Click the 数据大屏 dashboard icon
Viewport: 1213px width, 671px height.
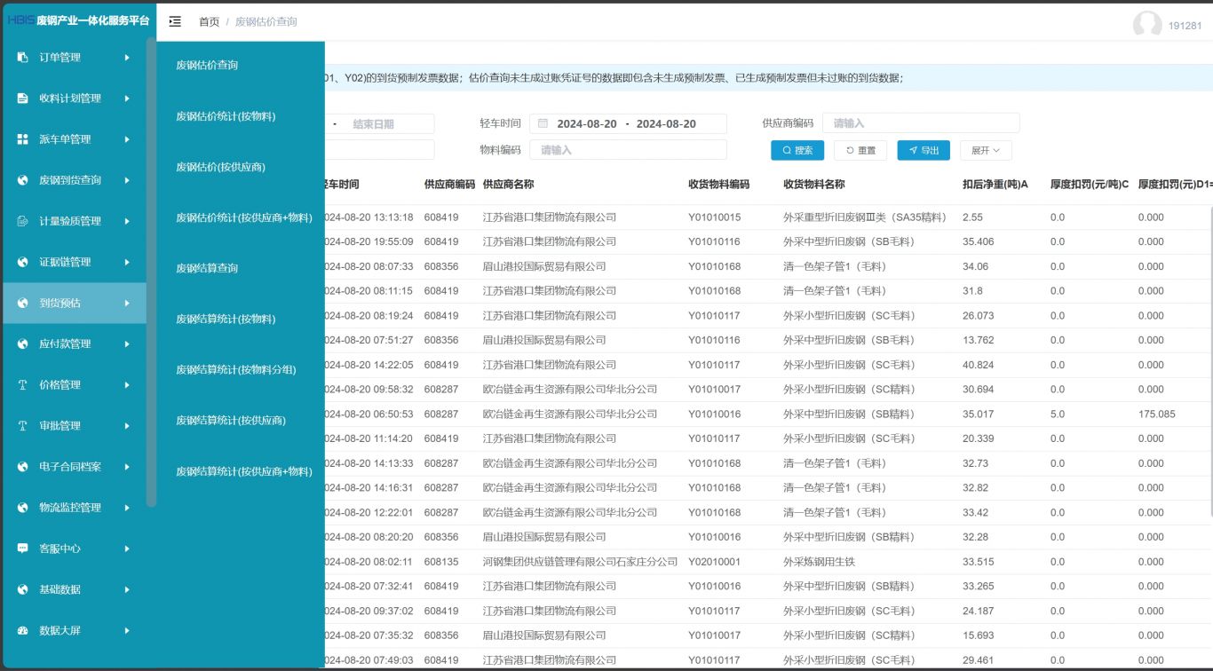point(23,630)
